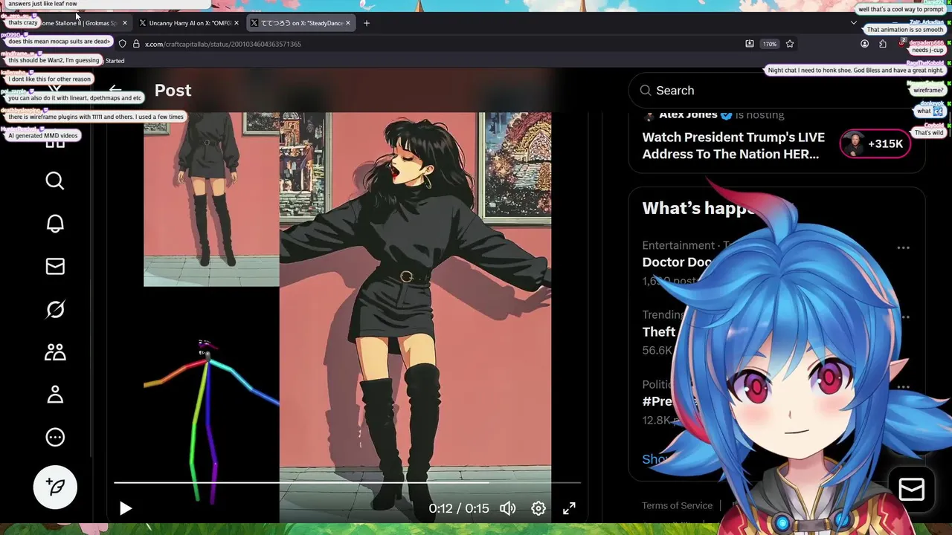
Task: Click the 56.6K posts count
Action: [x=657, y=350]
